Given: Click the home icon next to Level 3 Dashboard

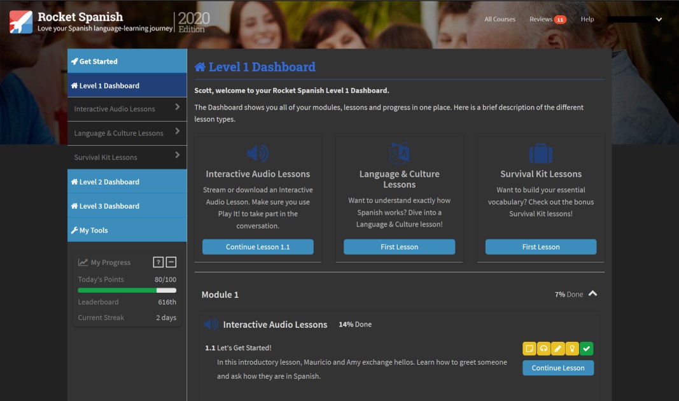Looking at the screenshot, I should (74, 206).
